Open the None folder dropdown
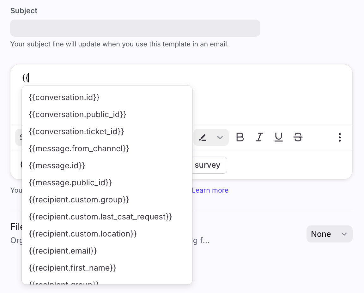 pyautogui.click(x=329, y=234)
